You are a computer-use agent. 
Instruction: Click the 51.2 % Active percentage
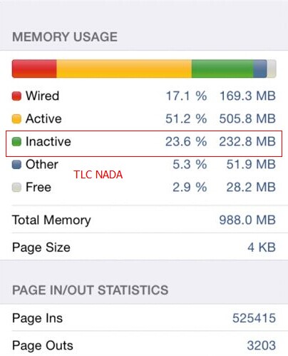coord(186,118)
